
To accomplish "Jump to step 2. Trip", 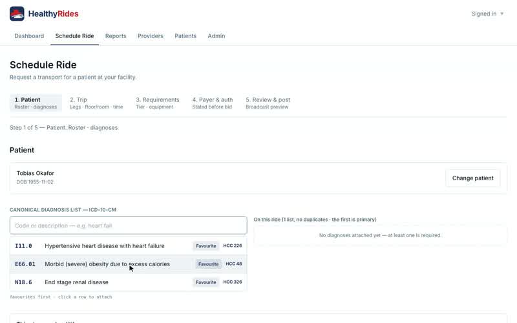I will tap(96, 103).
